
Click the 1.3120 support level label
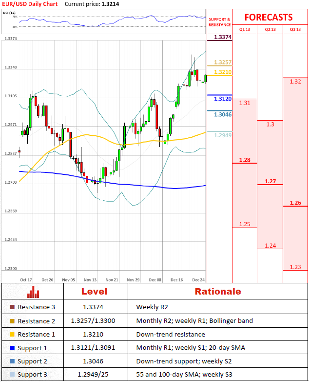pyautogui.click(x=223, y=99)
